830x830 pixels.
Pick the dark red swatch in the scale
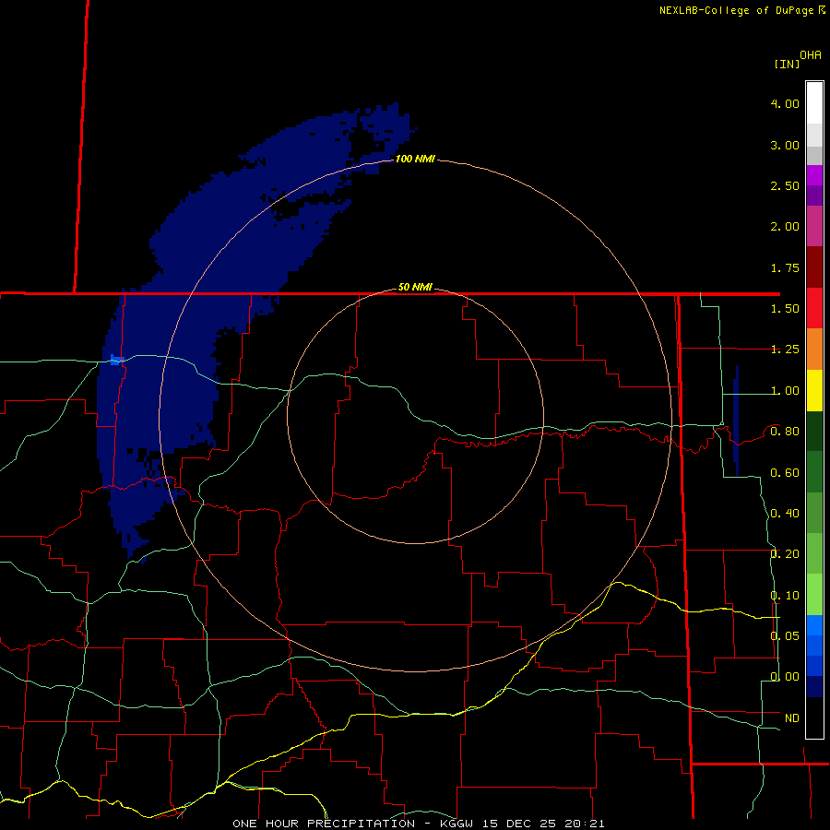click(814, 267)
